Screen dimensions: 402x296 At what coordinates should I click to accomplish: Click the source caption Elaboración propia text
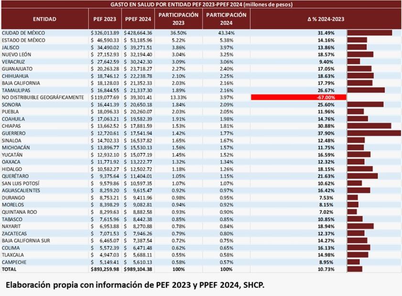(134, 285)
